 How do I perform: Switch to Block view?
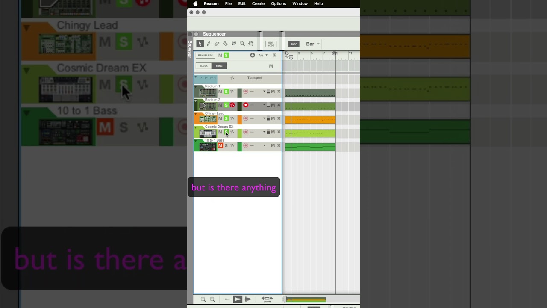[x=203, y=66]
